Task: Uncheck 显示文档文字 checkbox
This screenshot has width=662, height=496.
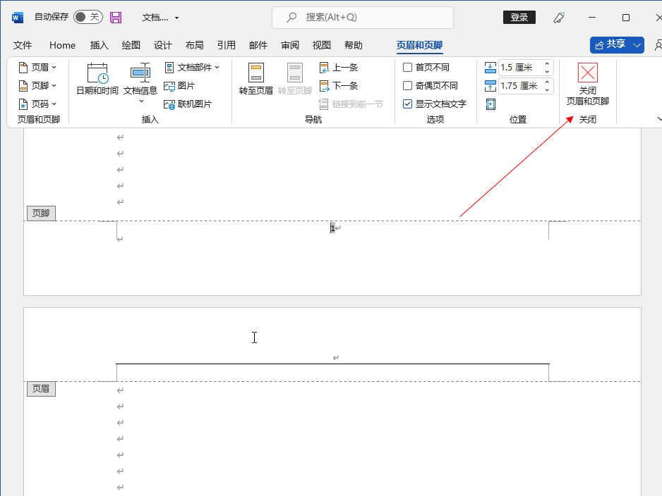Action: coord(407,104)
